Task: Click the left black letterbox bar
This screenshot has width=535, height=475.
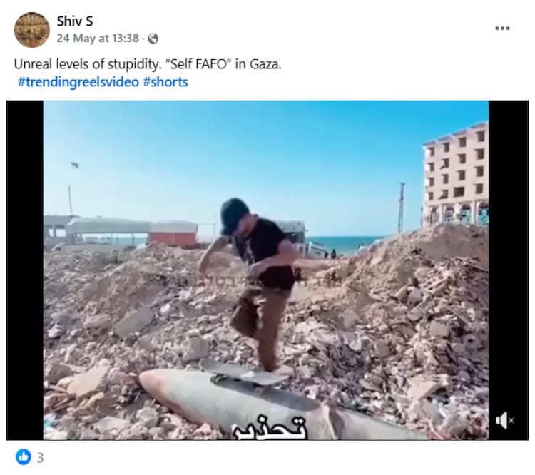Action: (x=25, y=270)
